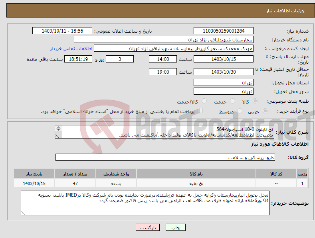The height and width of the screenshot is (238, 315).
Task: Click the توضیحات خریدار text area
Action: click(x=145, y=203)
